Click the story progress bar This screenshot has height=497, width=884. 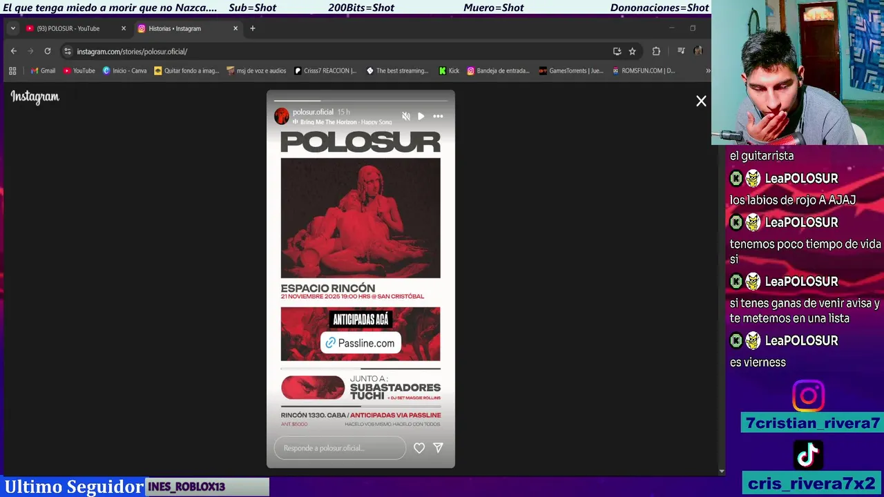(x=361, y=101)
